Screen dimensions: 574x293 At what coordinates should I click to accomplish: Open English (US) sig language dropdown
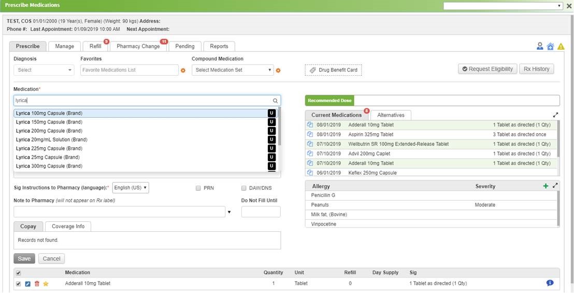pyautogui.click(x=131, y=188)
